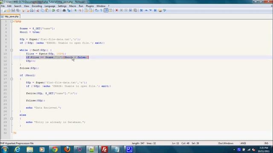The height and width of the screenshot is (153, 273).
Task: Click the Open file toolbar icon
Action: tap(9, 10)
